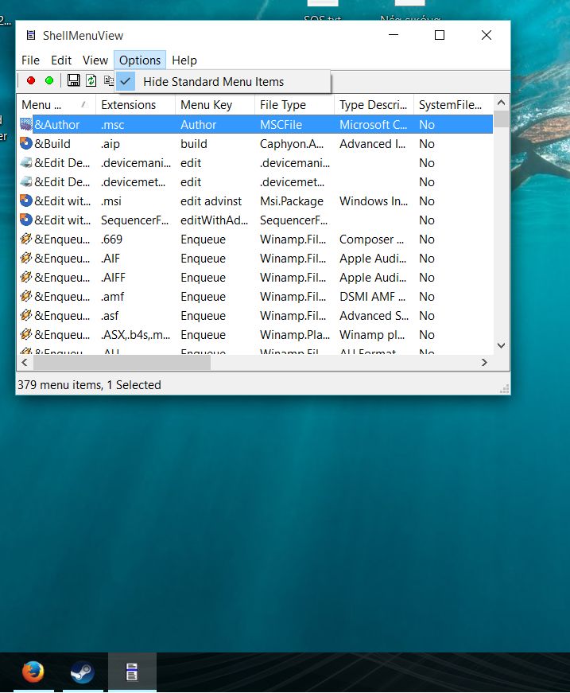
Task: Click the window resize grip corner
Action: [x=505, y=389]
